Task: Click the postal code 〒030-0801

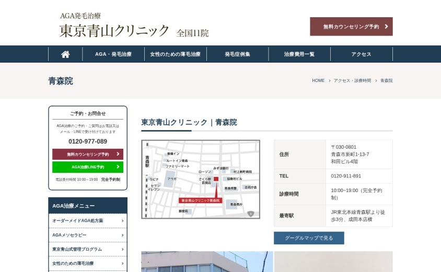Action: (344, 147)
